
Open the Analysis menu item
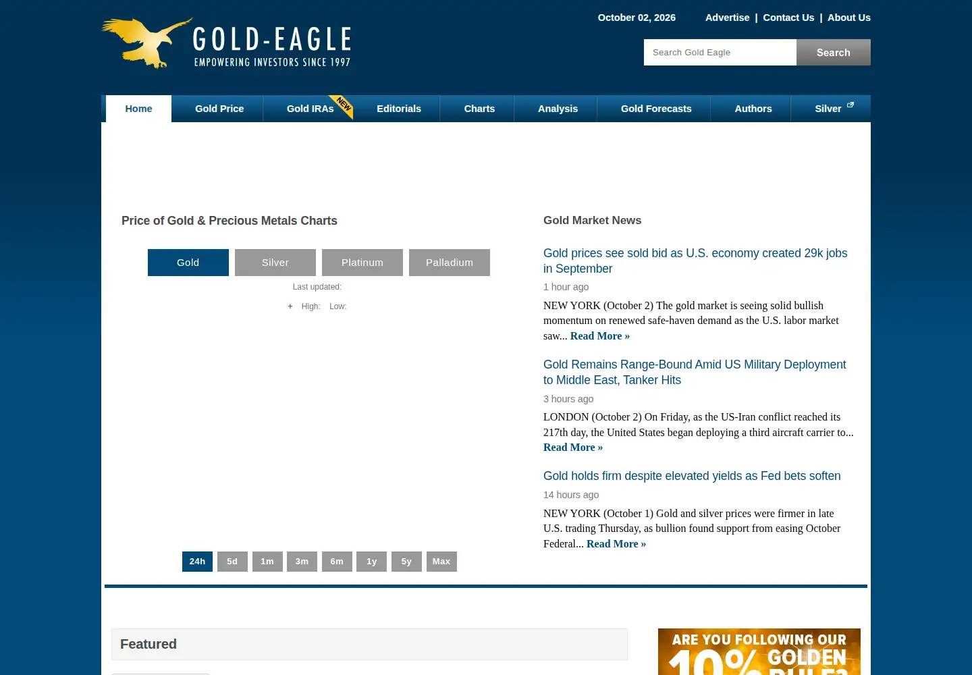558,109
